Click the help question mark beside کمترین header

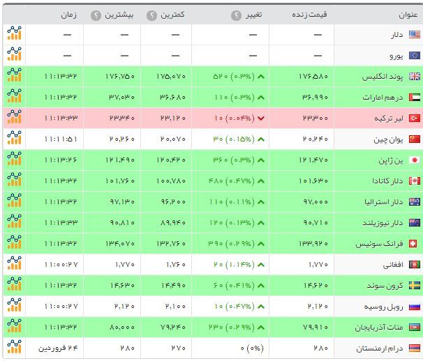click(x=151, y=14)
